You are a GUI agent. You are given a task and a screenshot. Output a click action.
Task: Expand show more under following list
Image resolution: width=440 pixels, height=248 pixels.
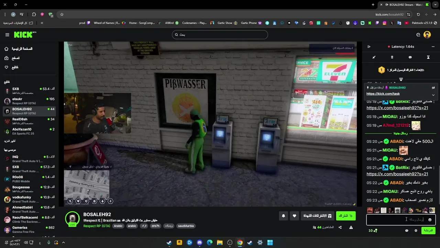(10, 141)
